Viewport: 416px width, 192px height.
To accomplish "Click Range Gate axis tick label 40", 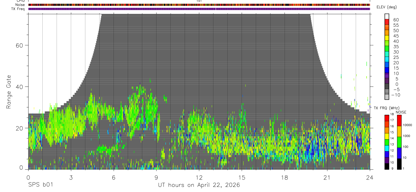I will tap(19, 87).
